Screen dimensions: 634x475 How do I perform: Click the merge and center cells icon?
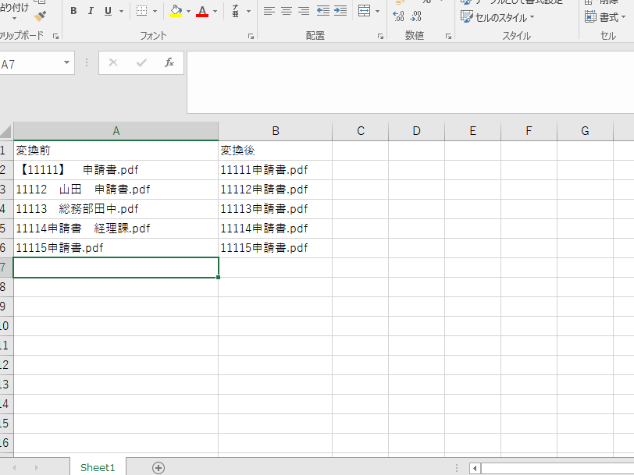pyautogui.click(x=364, y=10)
